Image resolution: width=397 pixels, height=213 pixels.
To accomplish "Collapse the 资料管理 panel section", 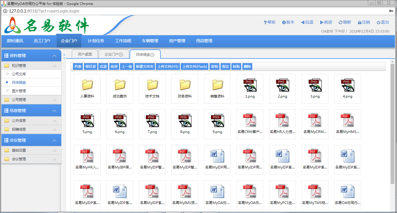I will pyautogui.click(x=54, y=56).
